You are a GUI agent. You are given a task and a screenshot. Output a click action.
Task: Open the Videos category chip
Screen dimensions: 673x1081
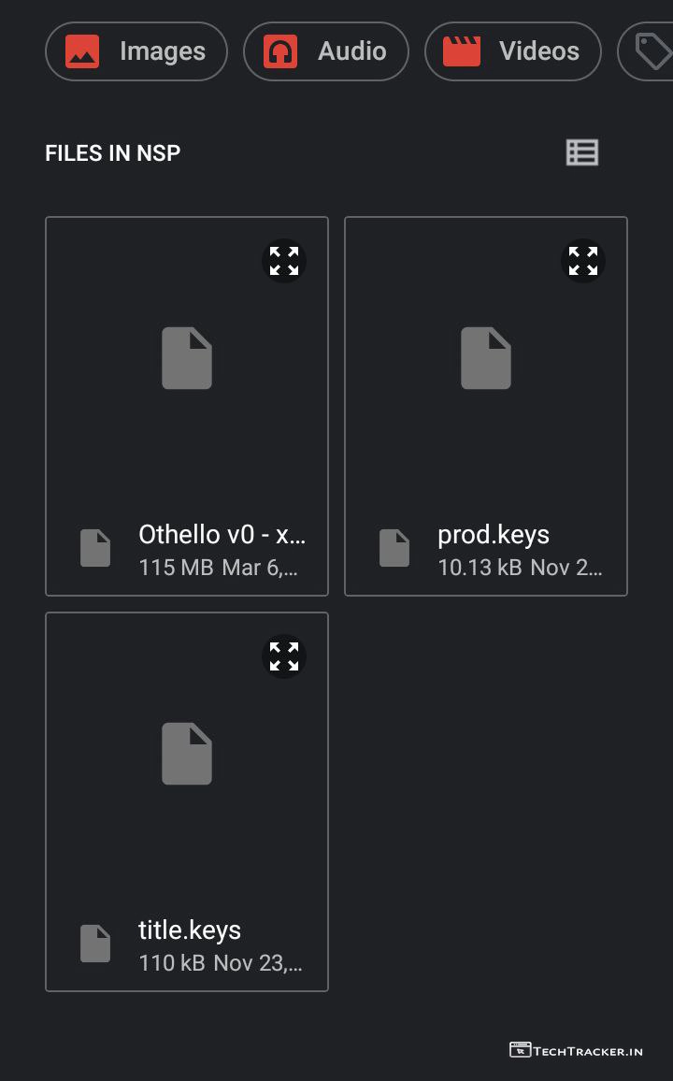(513, 51)
